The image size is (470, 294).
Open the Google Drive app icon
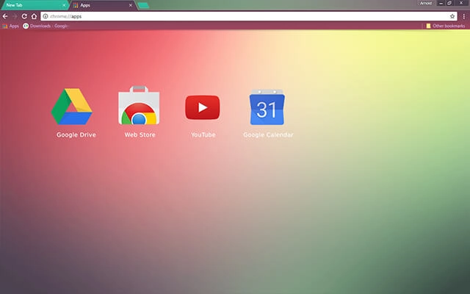coord(72,107)
